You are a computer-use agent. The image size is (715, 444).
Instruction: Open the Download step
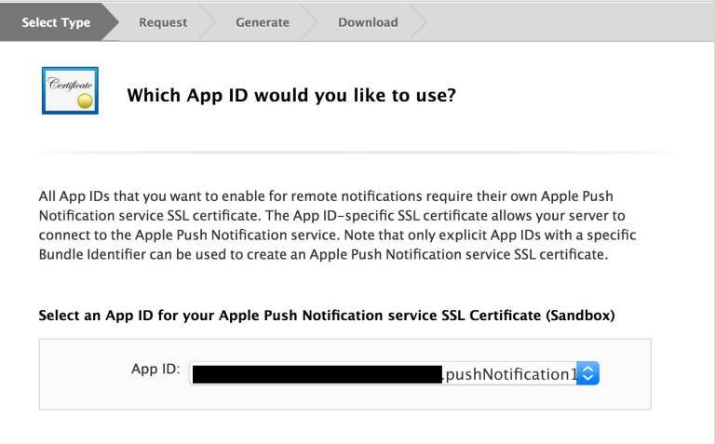pos(368,22)
